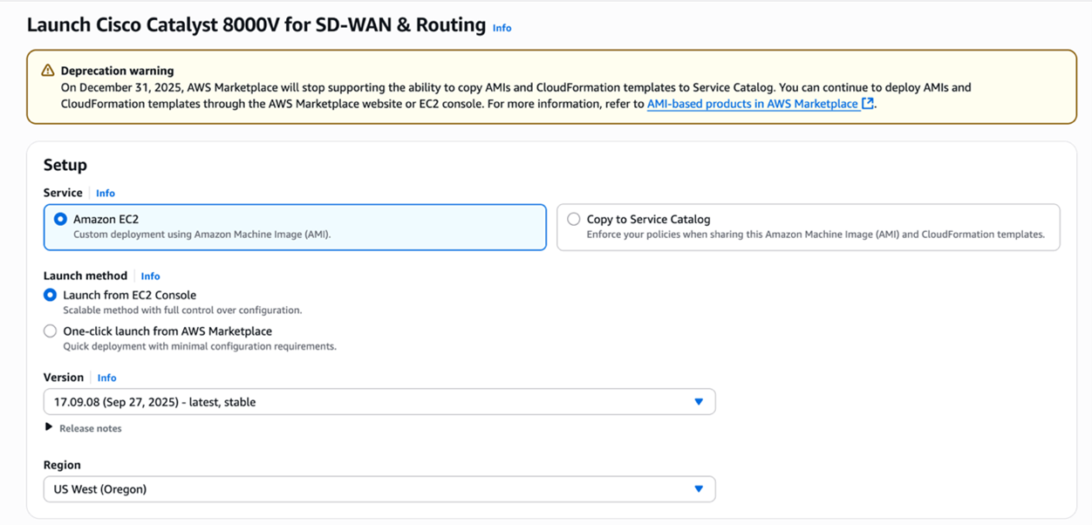Screen dimensions: 1092x525
Task: Click the Enforce your policies description text
Action: click(815, 235)
